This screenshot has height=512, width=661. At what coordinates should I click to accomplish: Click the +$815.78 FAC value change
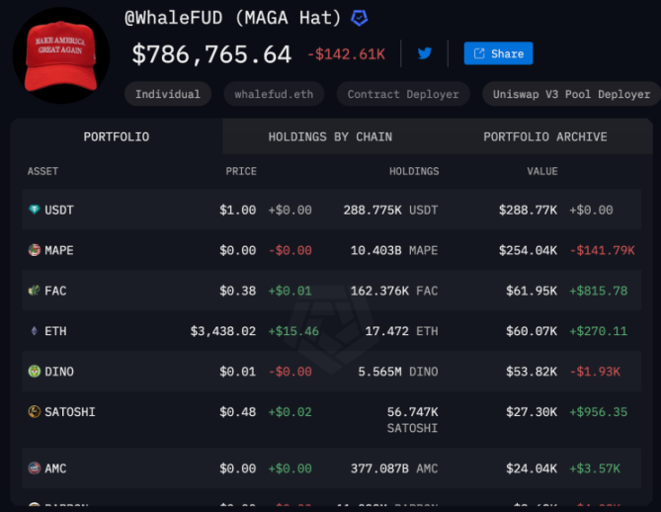pyautogui.click(x=599, y=291)
